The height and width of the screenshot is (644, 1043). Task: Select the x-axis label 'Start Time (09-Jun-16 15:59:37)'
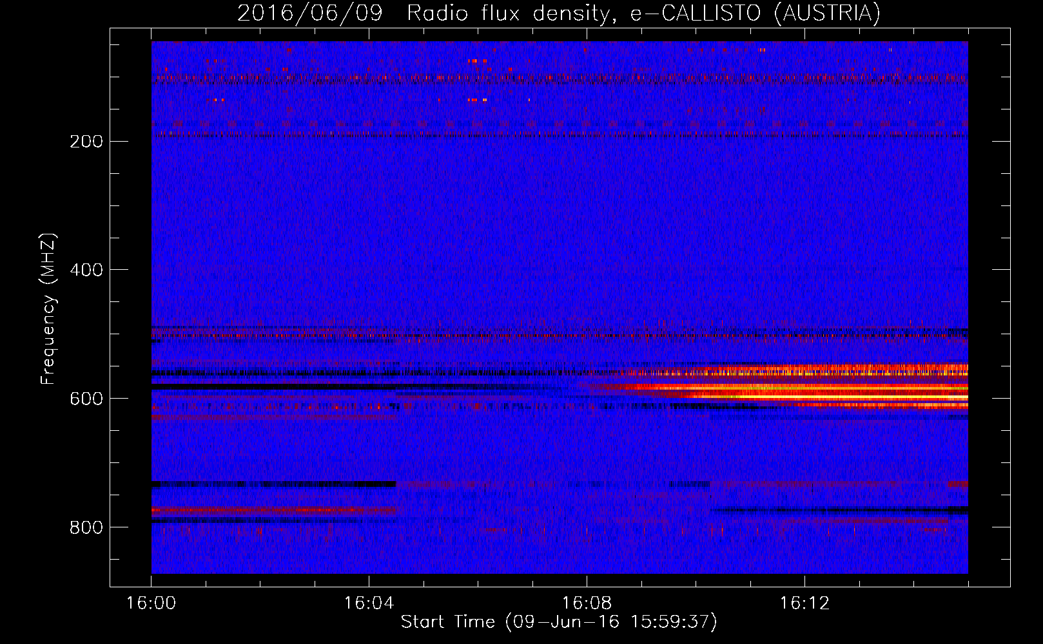coord(559,622)
